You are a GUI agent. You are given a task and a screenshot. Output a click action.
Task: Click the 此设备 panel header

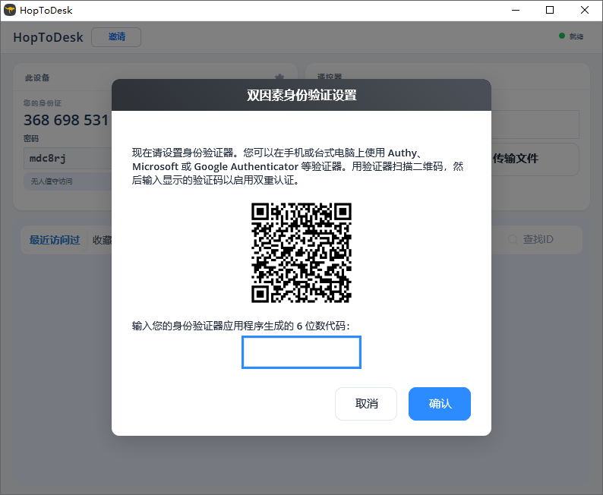(x=37, y=77)
